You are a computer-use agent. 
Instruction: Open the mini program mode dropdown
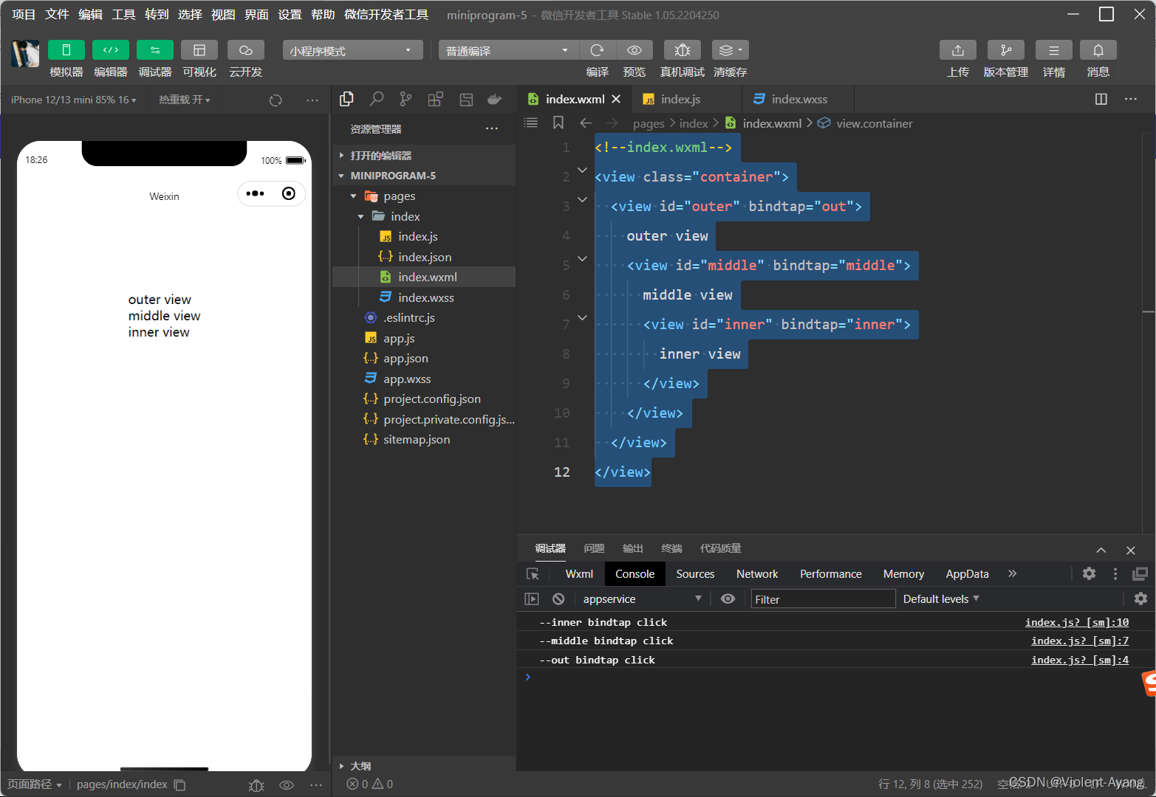[352, 50]
